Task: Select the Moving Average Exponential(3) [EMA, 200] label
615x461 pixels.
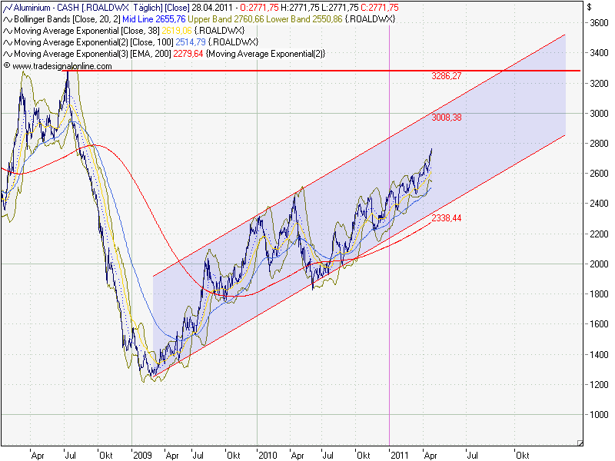Action: click(x=92, y=54)
